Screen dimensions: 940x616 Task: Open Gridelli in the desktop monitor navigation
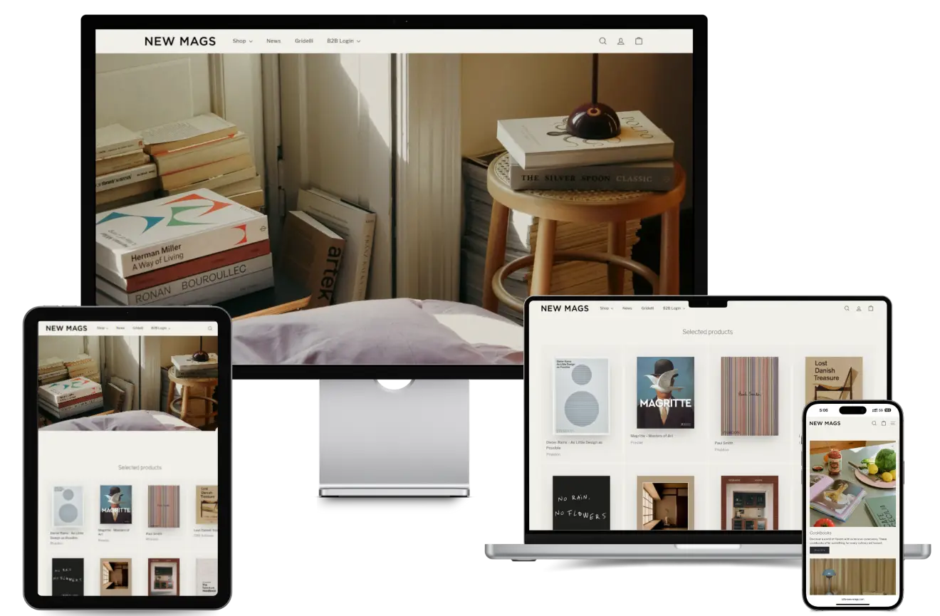click(x=304, y=41)
